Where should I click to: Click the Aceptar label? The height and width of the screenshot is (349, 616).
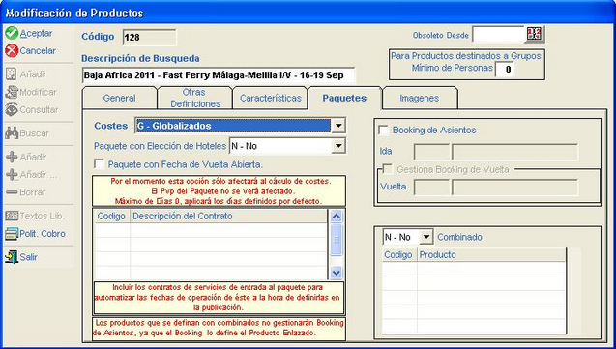pyautogui.click(x=36, y=34)
